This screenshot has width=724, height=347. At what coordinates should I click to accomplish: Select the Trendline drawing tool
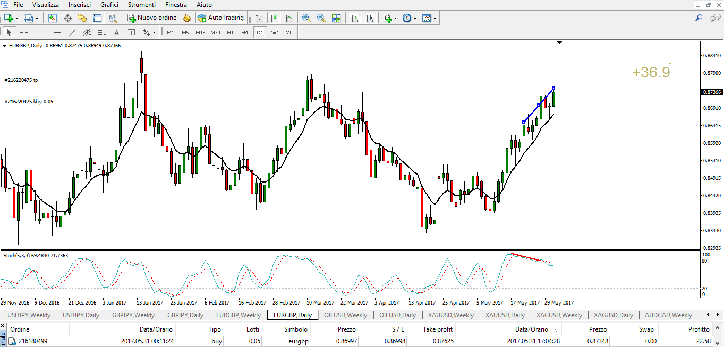[x=72, y=32]
